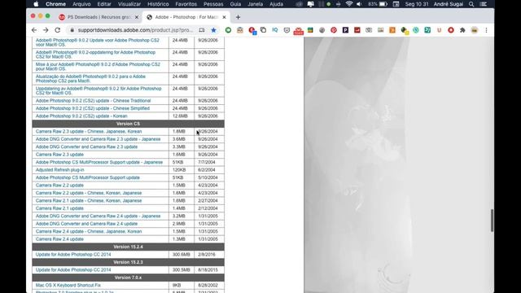Image resolution: width=521 pixels, height=293 pixels.
Task: Click the Version CS section header
Action: (128, 124)
